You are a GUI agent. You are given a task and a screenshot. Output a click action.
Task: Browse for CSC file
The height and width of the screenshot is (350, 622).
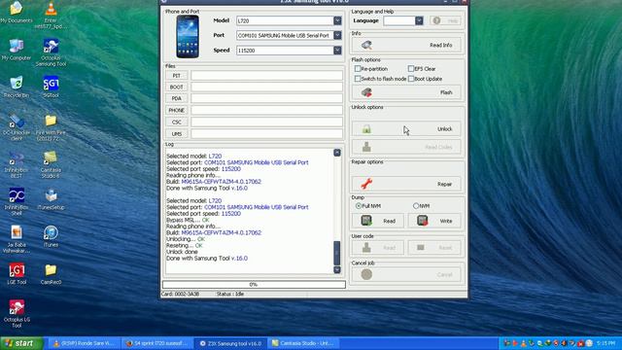point(177,122)
